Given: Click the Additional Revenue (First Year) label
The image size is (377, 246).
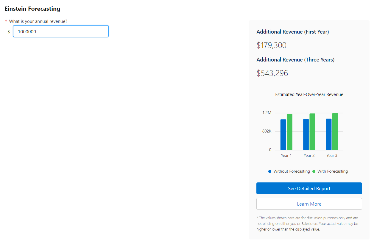Looking at the screenshot, I should (x=293, y=32).
